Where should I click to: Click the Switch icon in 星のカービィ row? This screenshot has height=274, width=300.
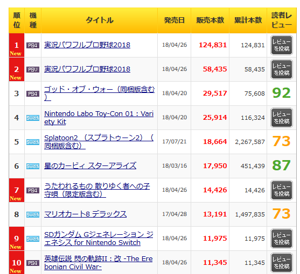(x=33, y=166)
